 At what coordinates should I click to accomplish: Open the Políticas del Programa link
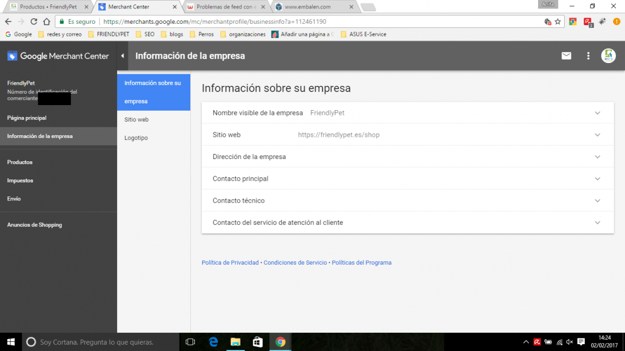361,262
